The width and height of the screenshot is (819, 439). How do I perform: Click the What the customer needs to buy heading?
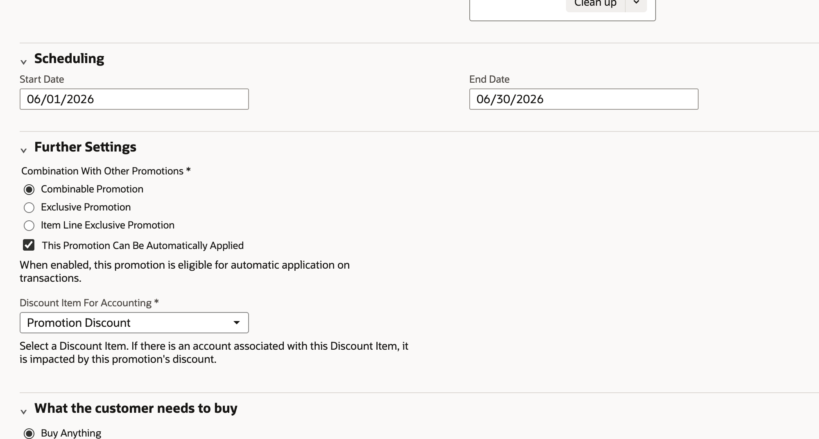136,408
